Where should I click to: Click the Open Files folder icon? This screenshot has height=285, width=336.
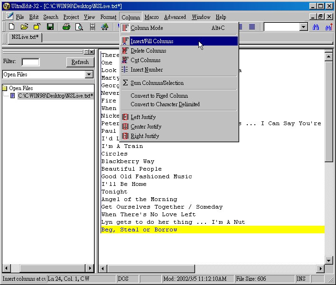(5, 88)
